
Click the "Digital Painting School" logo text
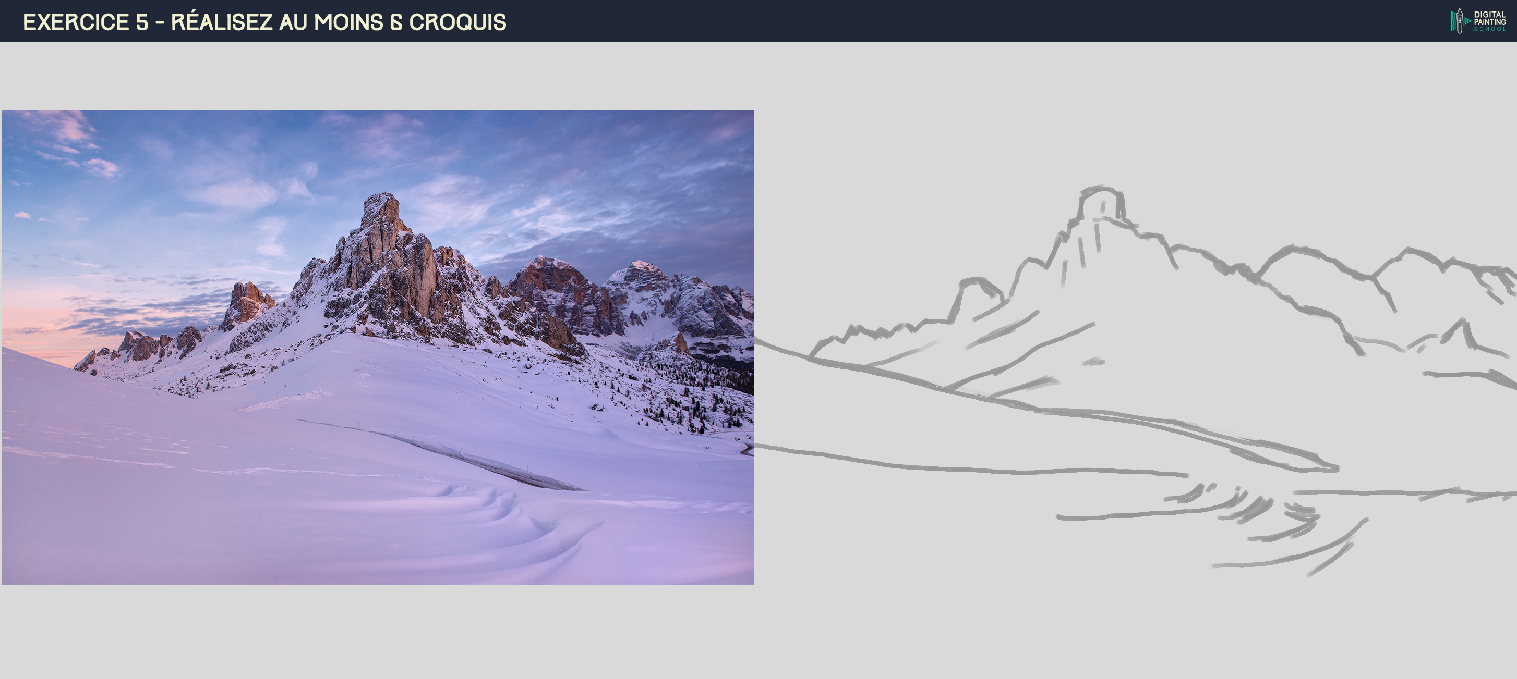pyautogui.click(x=1490, y=21)
